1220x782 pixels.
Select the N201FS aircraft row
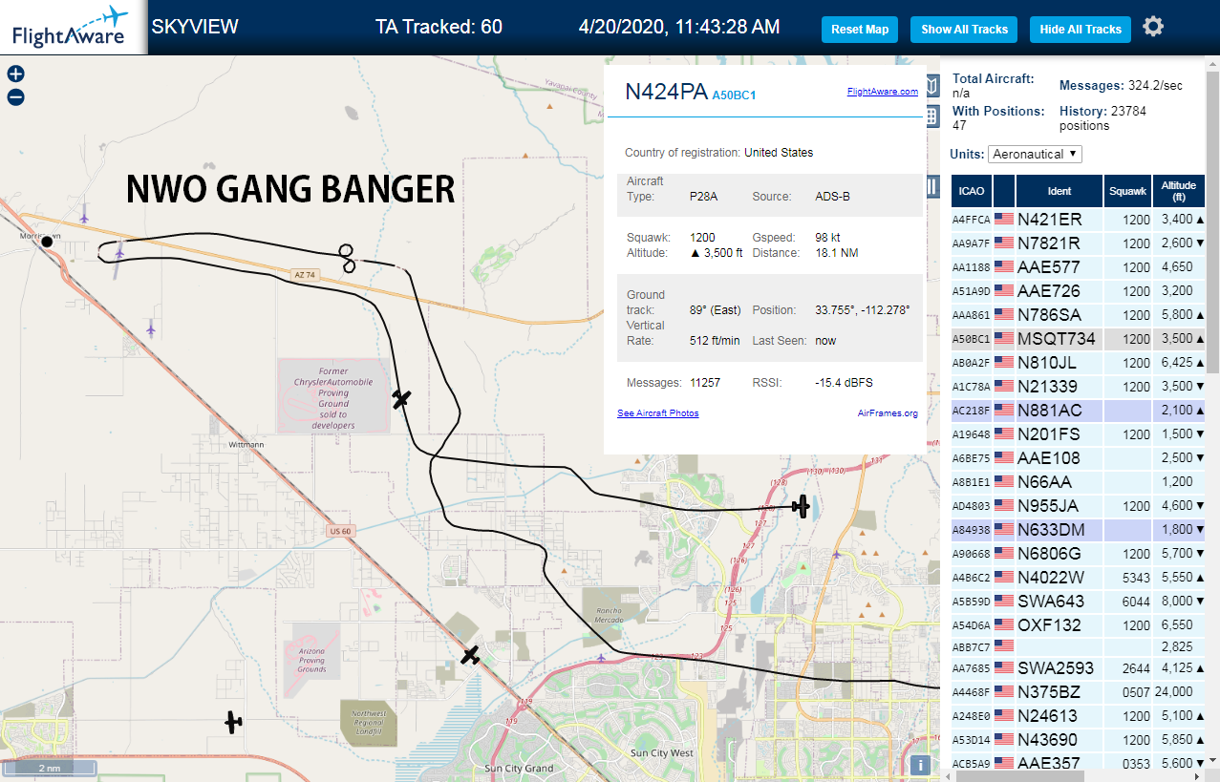(1078, 433)
